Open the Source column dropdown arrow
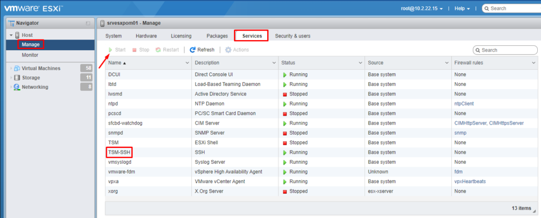Image resolution: width=541 pixels, height=218 pixels. (x=447, y=63)
